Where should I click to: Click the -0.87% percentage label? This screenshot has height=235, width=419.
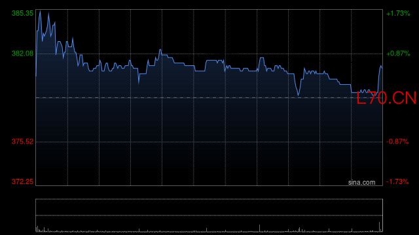point(397,142)
